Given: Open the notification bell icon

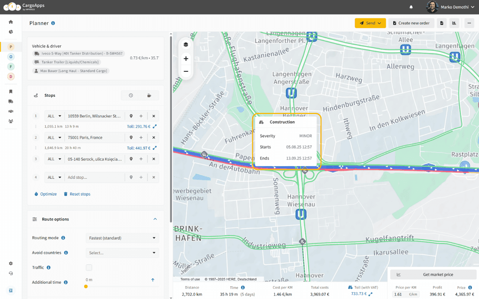Looking at the screenshot, I should [x=411, y=7].
